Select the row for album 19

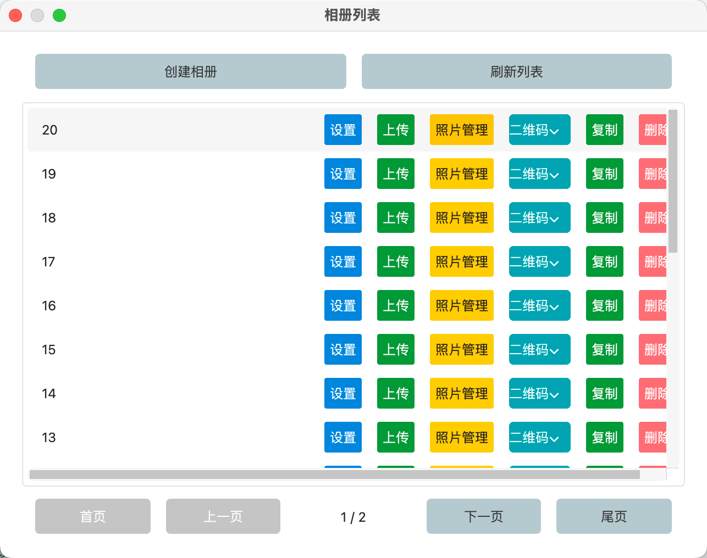[165, 174]
